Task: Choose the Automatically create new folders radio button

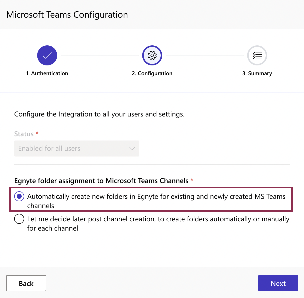Action: tap(19, 196)
